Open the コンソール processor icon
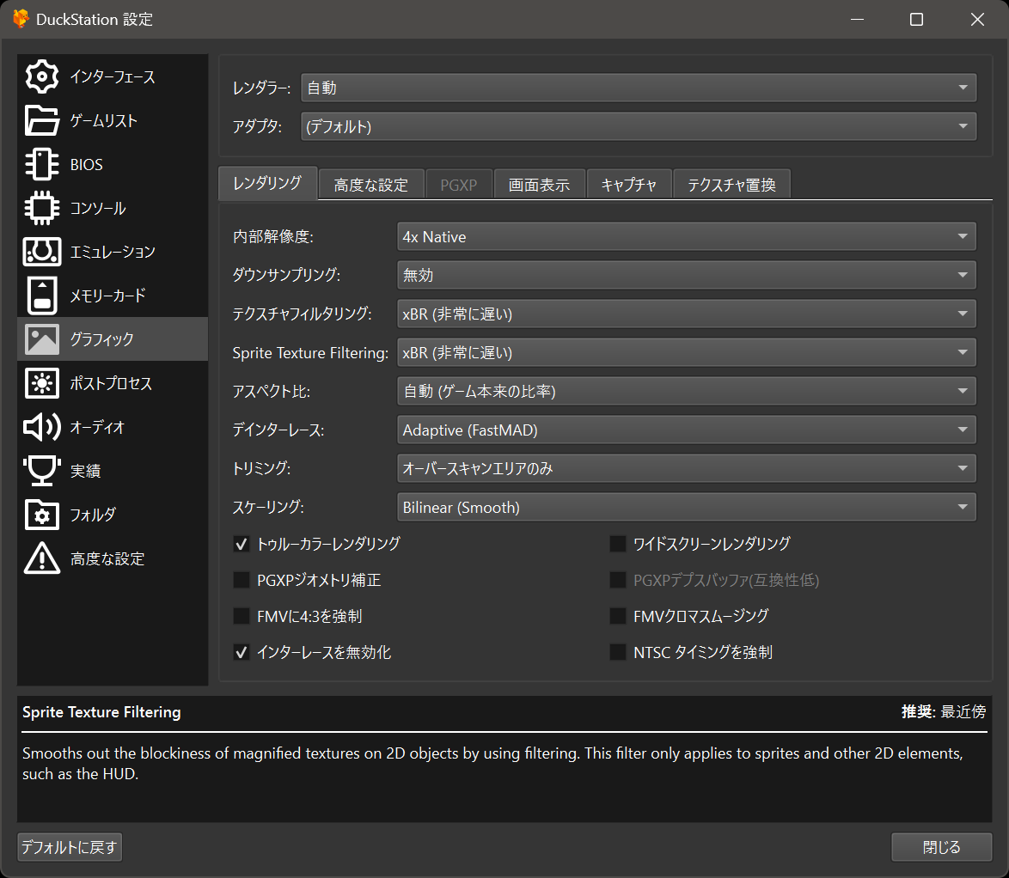Image resolution: width=1009 pixels, height=878 pixels. click(x=42, y=208)
